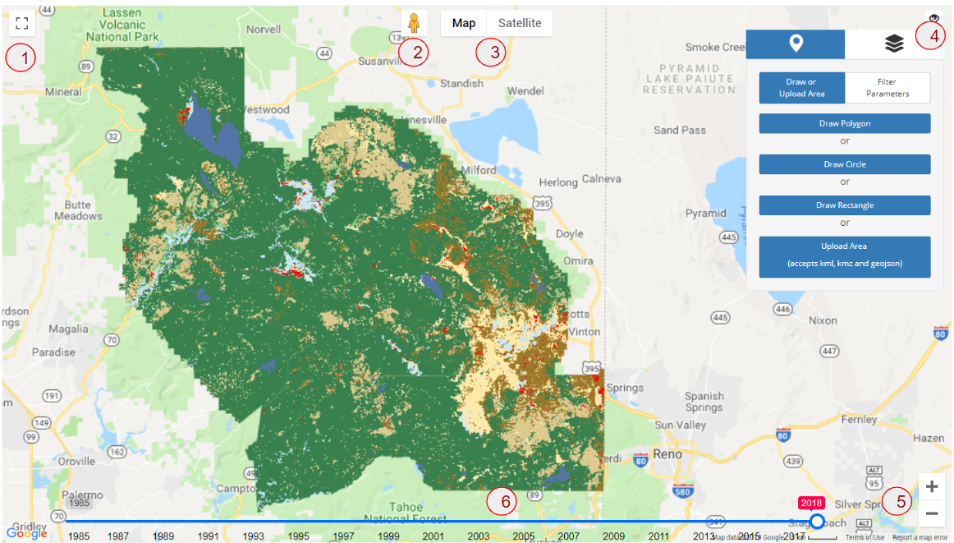Viewport: 954px width, 543px height.
Task: Click the Route 99 highway shield
Action: point(31,436)
